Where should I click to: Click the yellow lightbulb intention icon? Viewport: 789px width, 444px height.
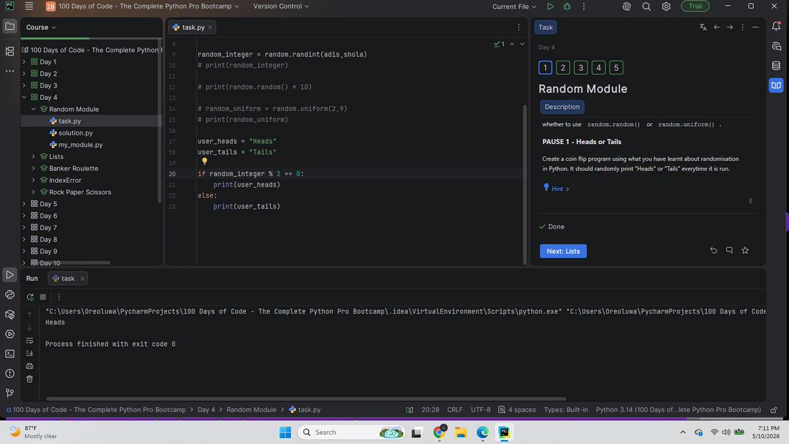[x=204, y=161]
